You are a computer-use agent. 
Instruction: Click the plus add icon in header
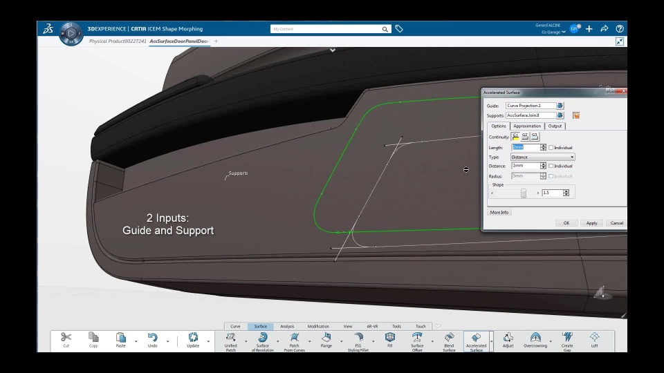589,29
